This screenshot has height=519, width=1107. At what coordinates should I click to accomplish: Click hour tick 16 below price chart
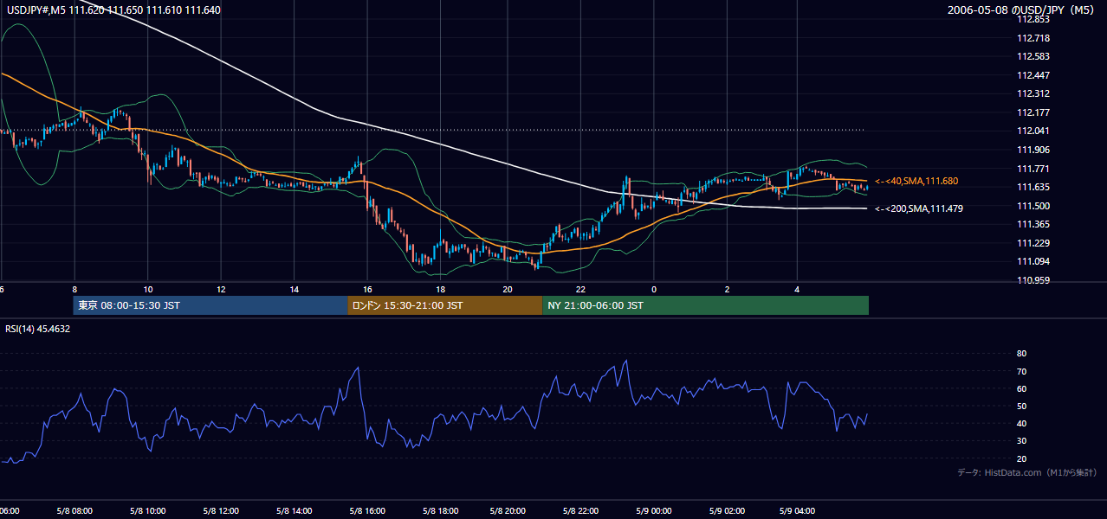(x=367, y=290)
